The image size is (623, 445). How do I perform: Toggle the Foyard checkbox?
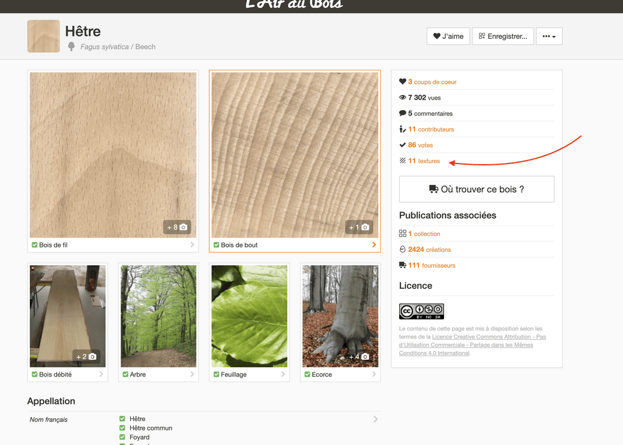122,437
